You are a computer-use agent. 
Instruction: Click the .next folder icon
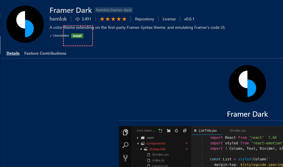pos(143,138)
